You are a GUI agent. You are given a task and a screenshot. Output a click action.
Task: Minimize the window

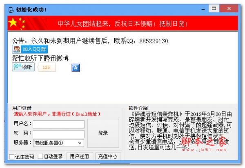[x=203, y=9]
